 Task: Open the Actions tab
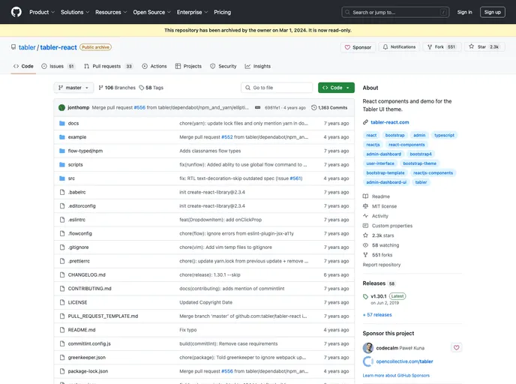(x=154, y=66)
